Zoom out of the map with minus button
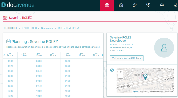The height and width of the screenshot is (98, 178). tap(121, 76)
